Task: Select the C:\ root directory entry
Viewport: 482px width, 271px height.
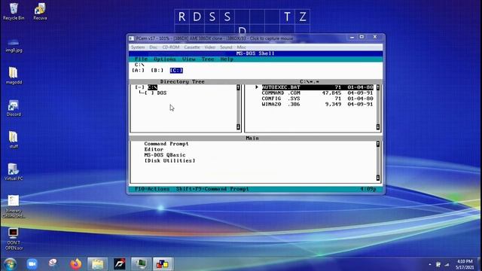Action: tap(152, 87)
